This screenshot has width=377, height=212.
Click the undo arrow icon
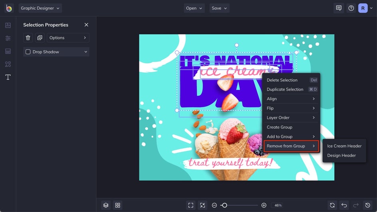(x=344, y=205)
